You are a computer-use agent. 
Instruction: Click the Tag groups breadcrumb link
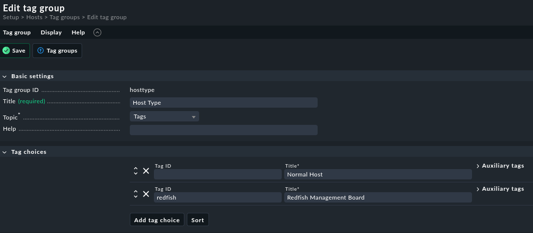point(64,17)
